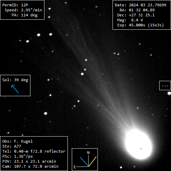Click the blue line in compass box
The height and width of the screenshot is (171, 171).
tap(84, 162)
